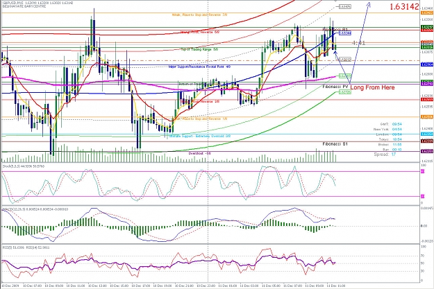The image size is (434, 289).
Task: Select the lower magenta level tag in Stochastic panel
Action: click(423, 196)
